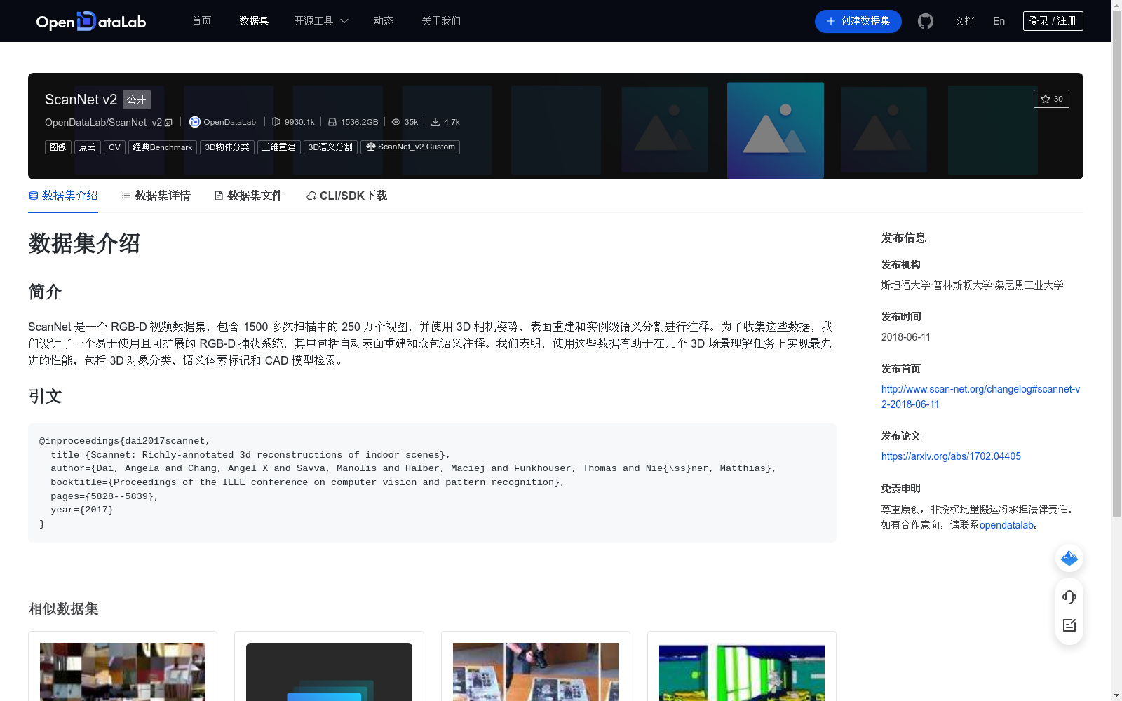Click the 点云 tag

click(88, 147)
